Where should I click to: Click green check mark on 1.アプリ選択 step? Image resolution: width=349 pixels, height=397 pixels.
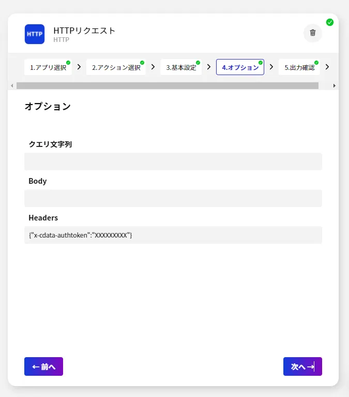click(68, 63)
